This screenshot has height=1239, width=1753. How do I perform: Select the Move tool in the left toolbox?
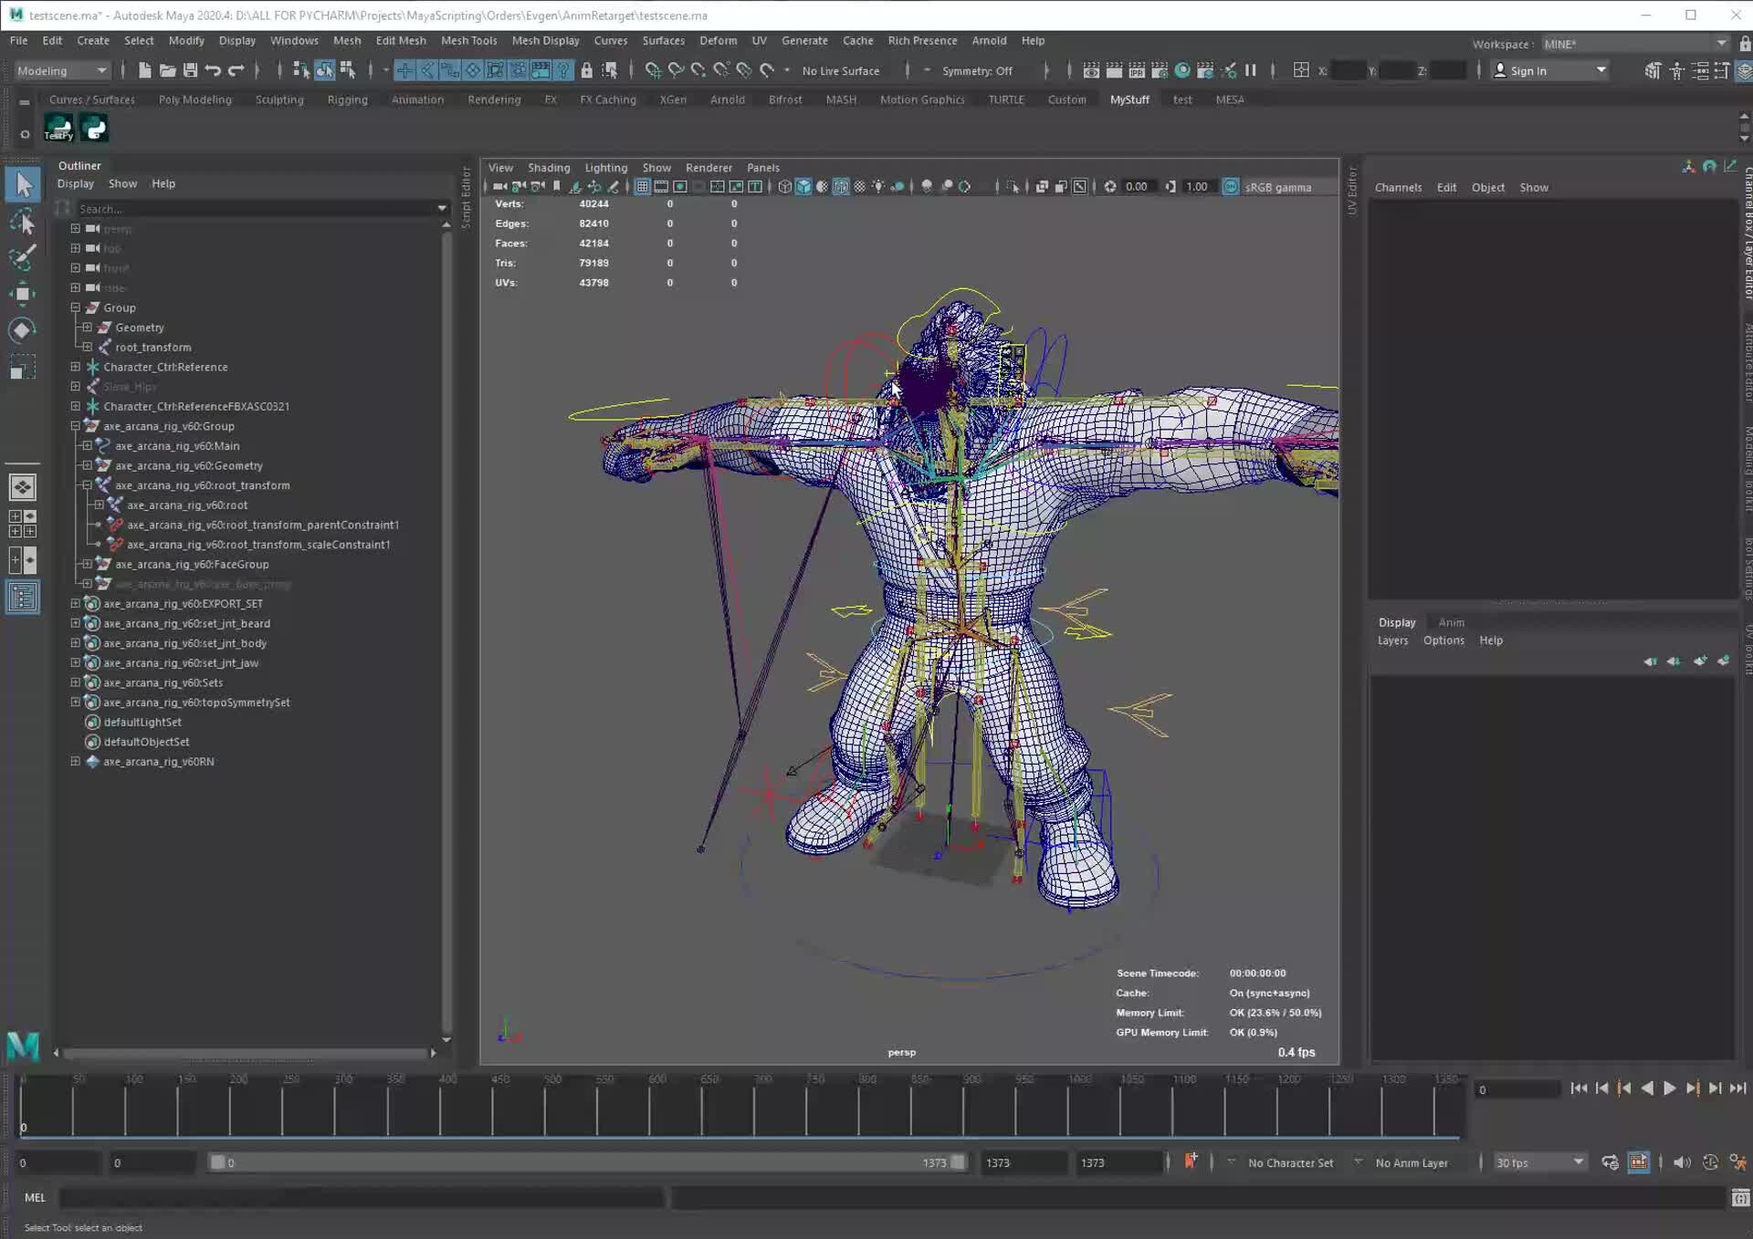point(23,293)
